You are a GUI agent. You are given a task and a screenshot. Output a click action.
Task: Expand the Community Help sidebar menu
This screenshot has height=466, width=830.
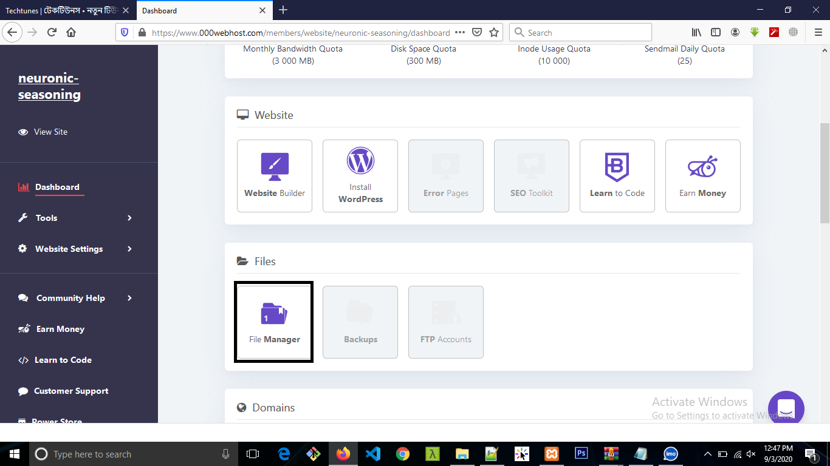pyautogui.click(x=76, y=298)
